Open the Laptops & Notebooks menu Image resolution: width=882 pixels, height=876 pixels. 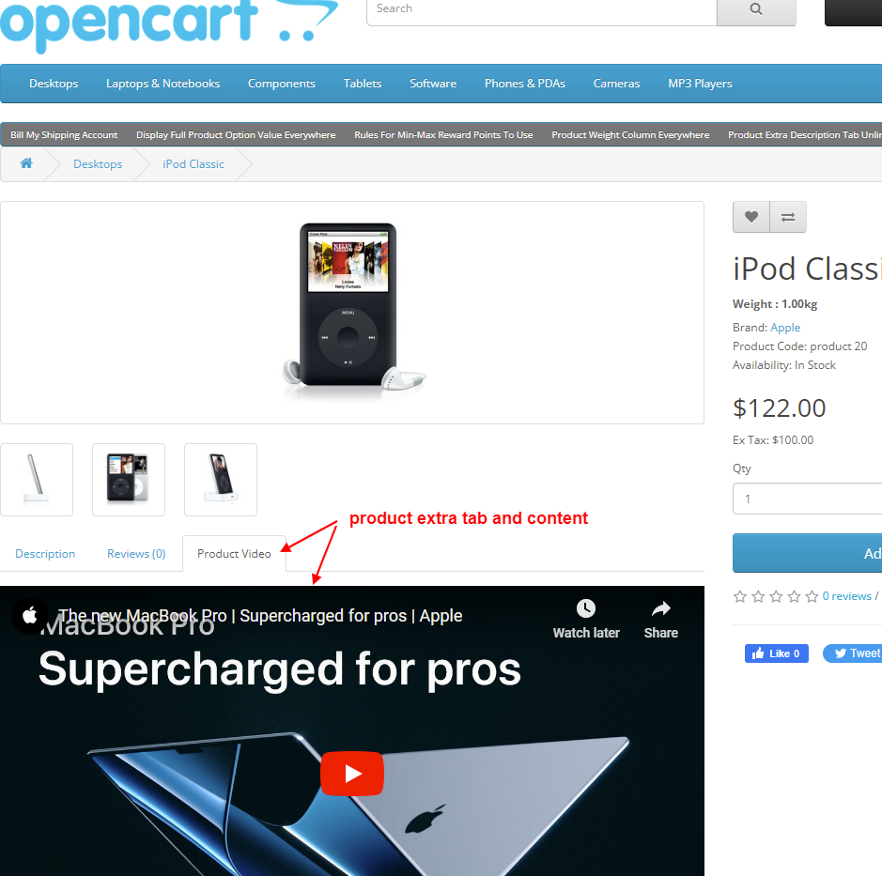tap(163, 84)
